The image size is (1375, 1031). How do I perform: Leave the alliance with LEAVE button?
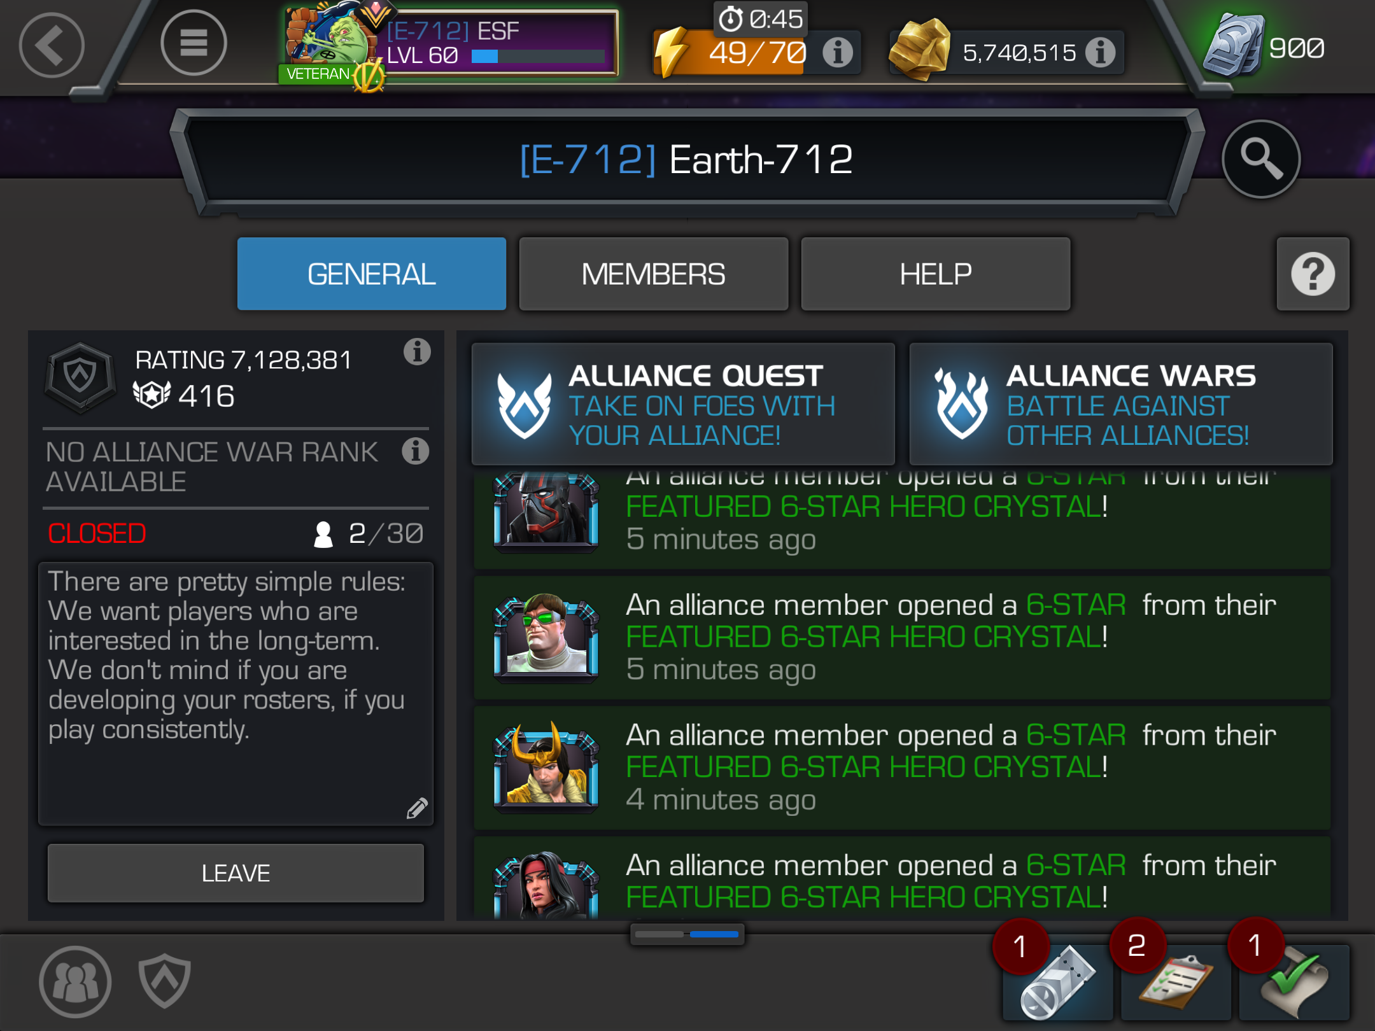click(236, 873)
